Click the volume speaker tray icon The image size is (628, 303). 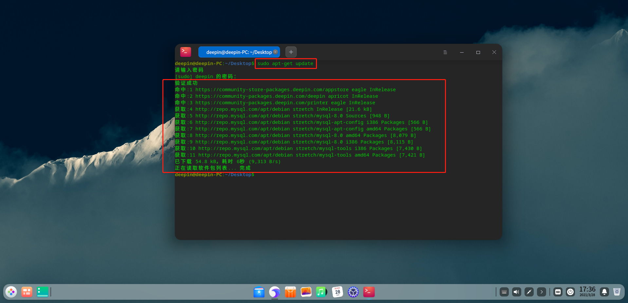point(517,292)
